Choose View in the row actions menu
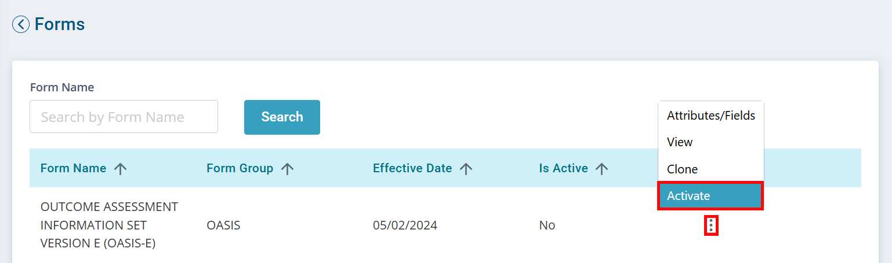This screenshot has height=263, width=892. [x=711, y=142]
